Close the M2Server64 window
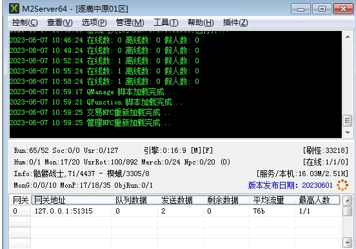356x249 pixels. pyautogui.click(x=343, y=9)
